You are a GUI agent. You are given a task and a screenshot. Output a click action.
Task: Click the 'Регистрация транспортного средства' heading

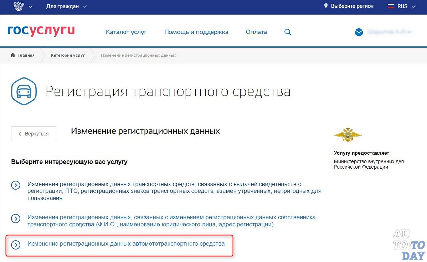pyautogui.click(x=168, y=91)
